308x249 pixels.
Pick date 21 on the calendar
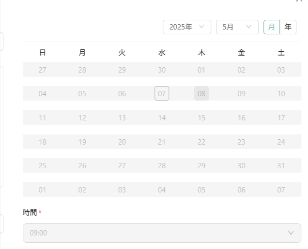coord(162,142)
